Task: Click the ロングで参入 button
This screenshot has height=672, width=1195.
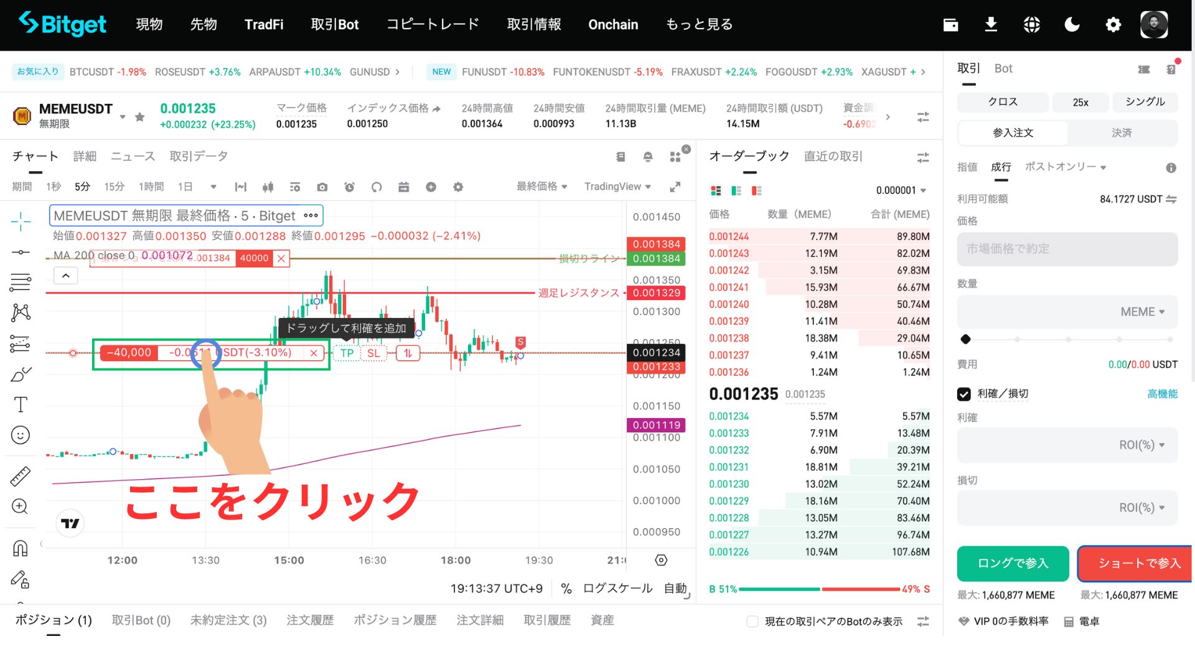Action: coord(1013,563)
